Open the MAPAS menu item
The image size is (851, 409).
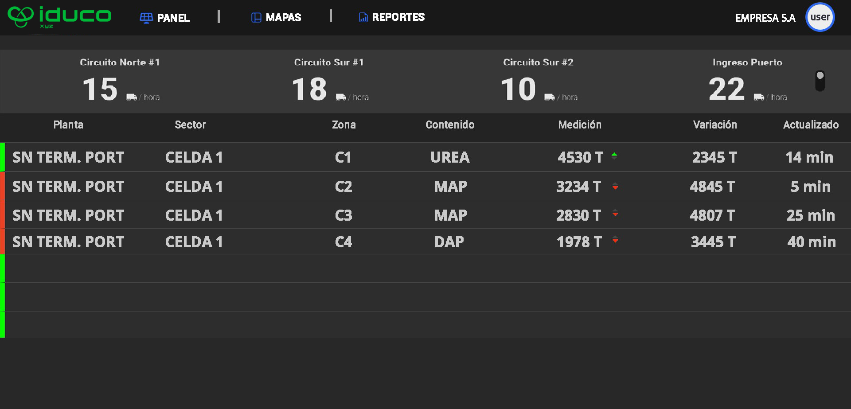coord(283,18)
